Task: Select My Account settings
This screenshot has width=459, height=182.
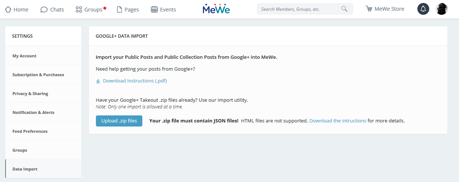Action: click(43, 56)
